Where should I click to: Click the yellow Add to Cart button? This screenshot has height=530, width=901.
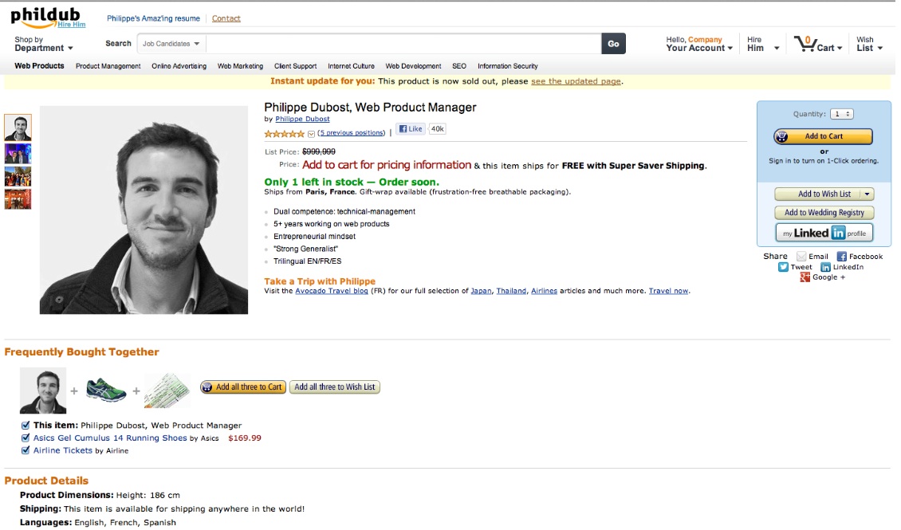[823, 136]
